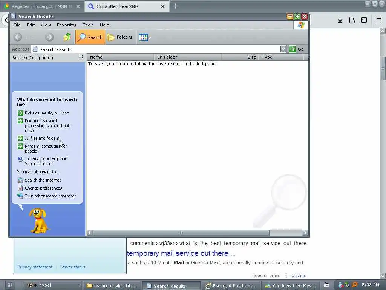
Task: Switch to Windows Live Messenger in taskbar
Action: click(291, 286)
